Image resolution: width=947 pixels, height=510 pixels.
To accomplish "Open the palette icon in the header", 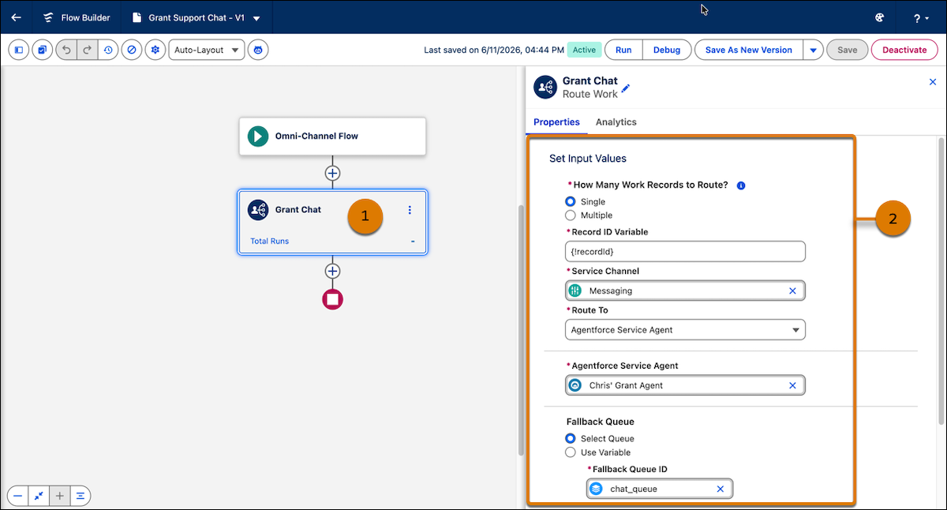I will coord(880,17).
